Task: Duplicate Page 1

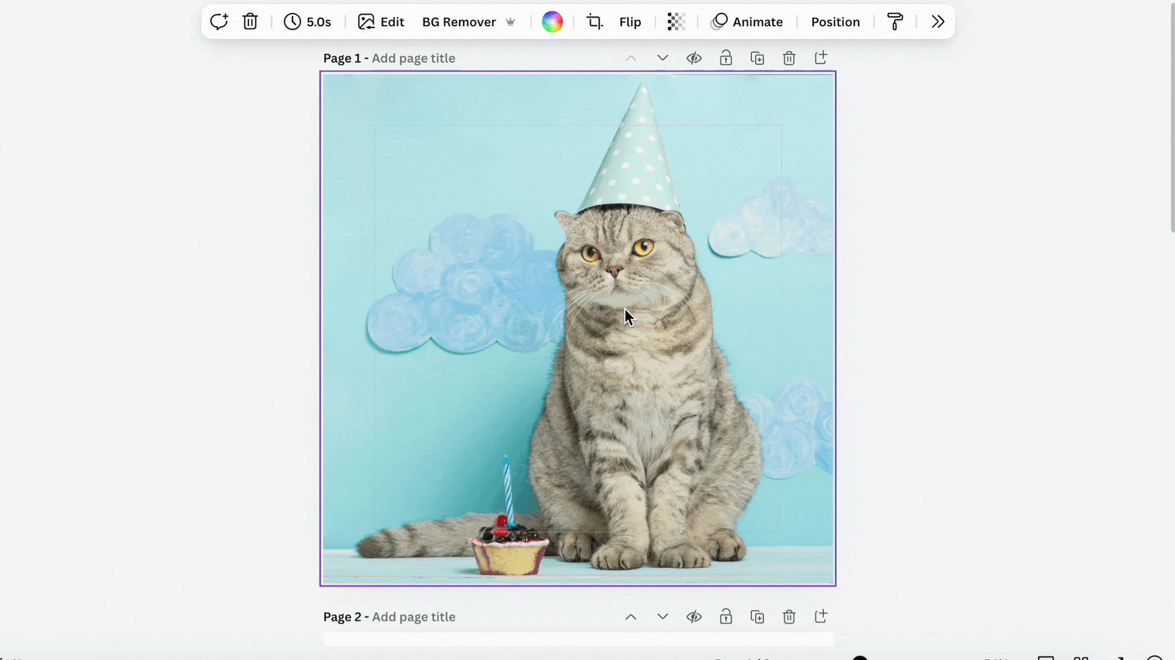Action: click(x=758, y=58)
